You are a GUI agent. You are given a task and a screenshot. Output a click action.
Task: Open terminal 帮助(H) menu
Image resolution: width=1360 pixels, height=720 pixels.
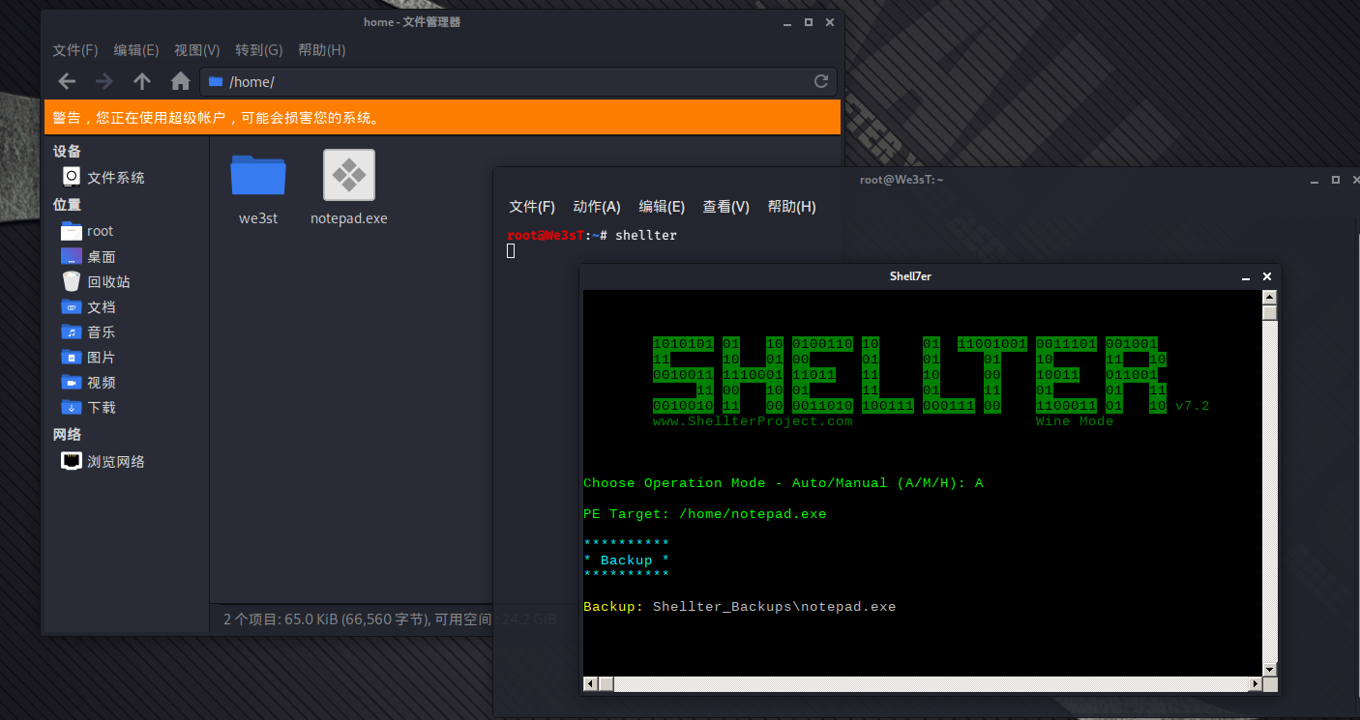pos(791,207)
